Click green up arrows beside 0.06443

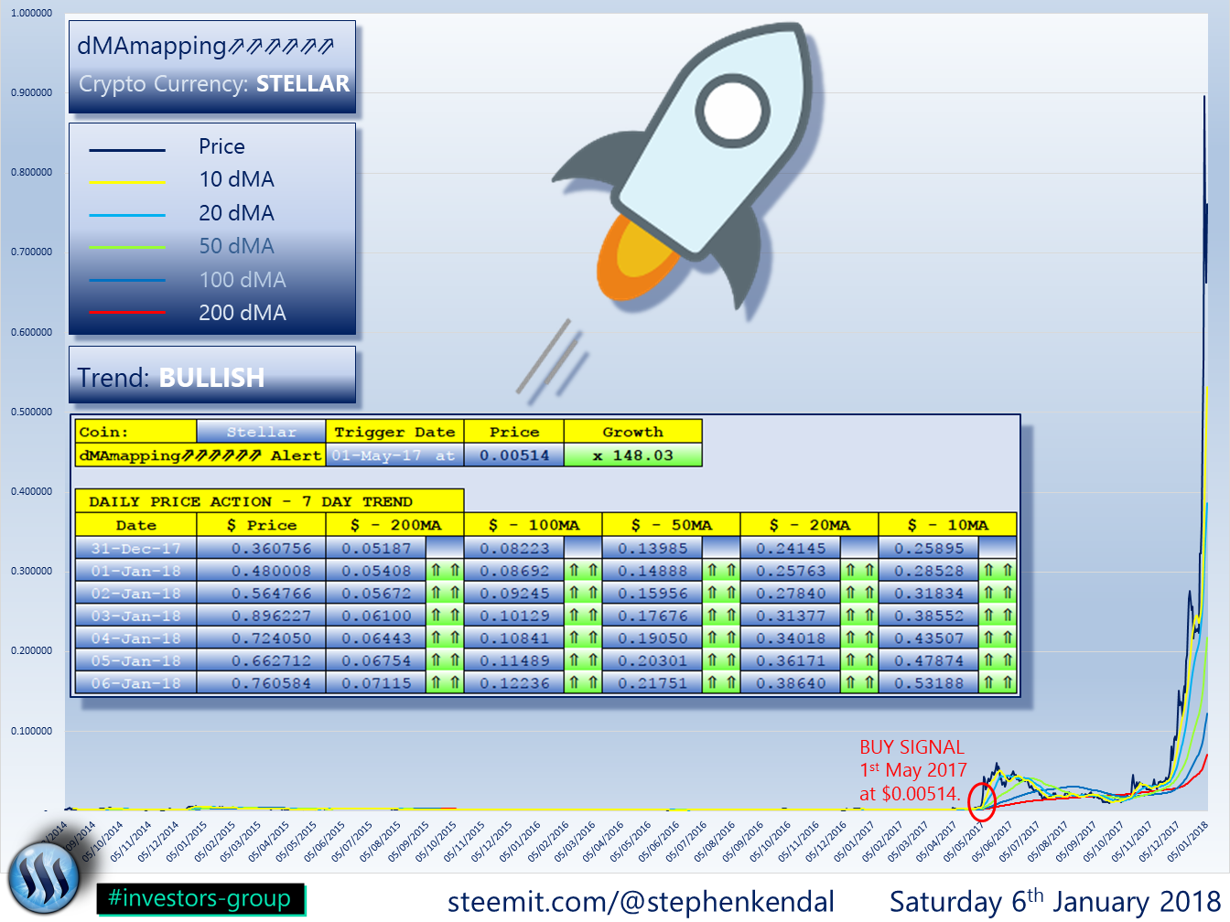click(445, 638)
